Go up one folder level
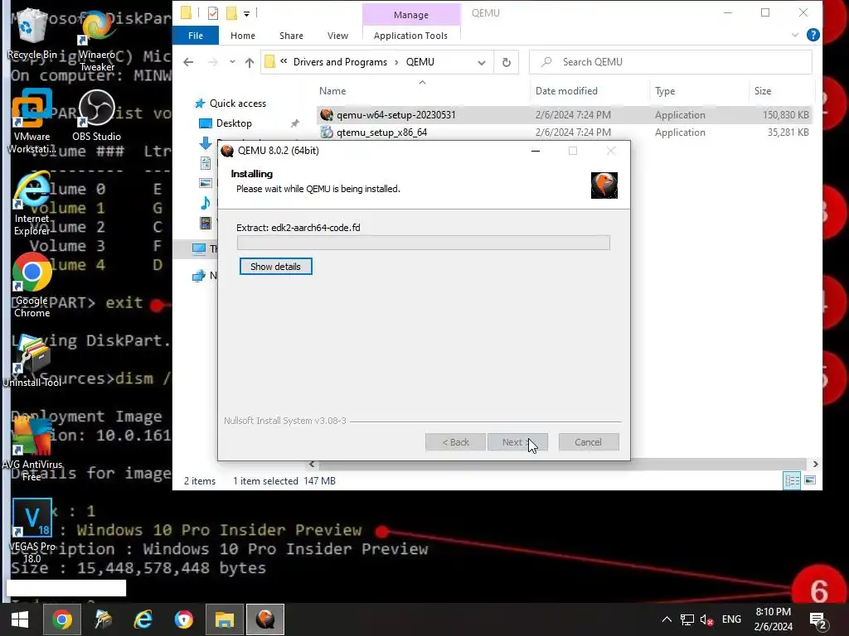This screenshot has height=636, width=849. pos(249,62)
